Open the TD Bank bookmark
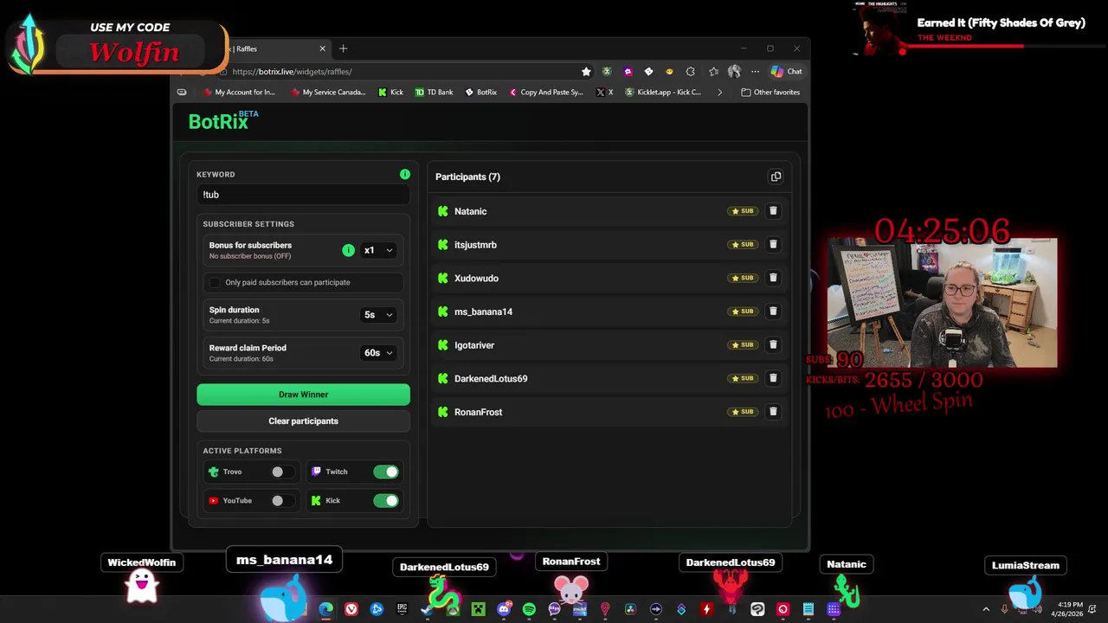1108x623 pixels. pos(434,93)
